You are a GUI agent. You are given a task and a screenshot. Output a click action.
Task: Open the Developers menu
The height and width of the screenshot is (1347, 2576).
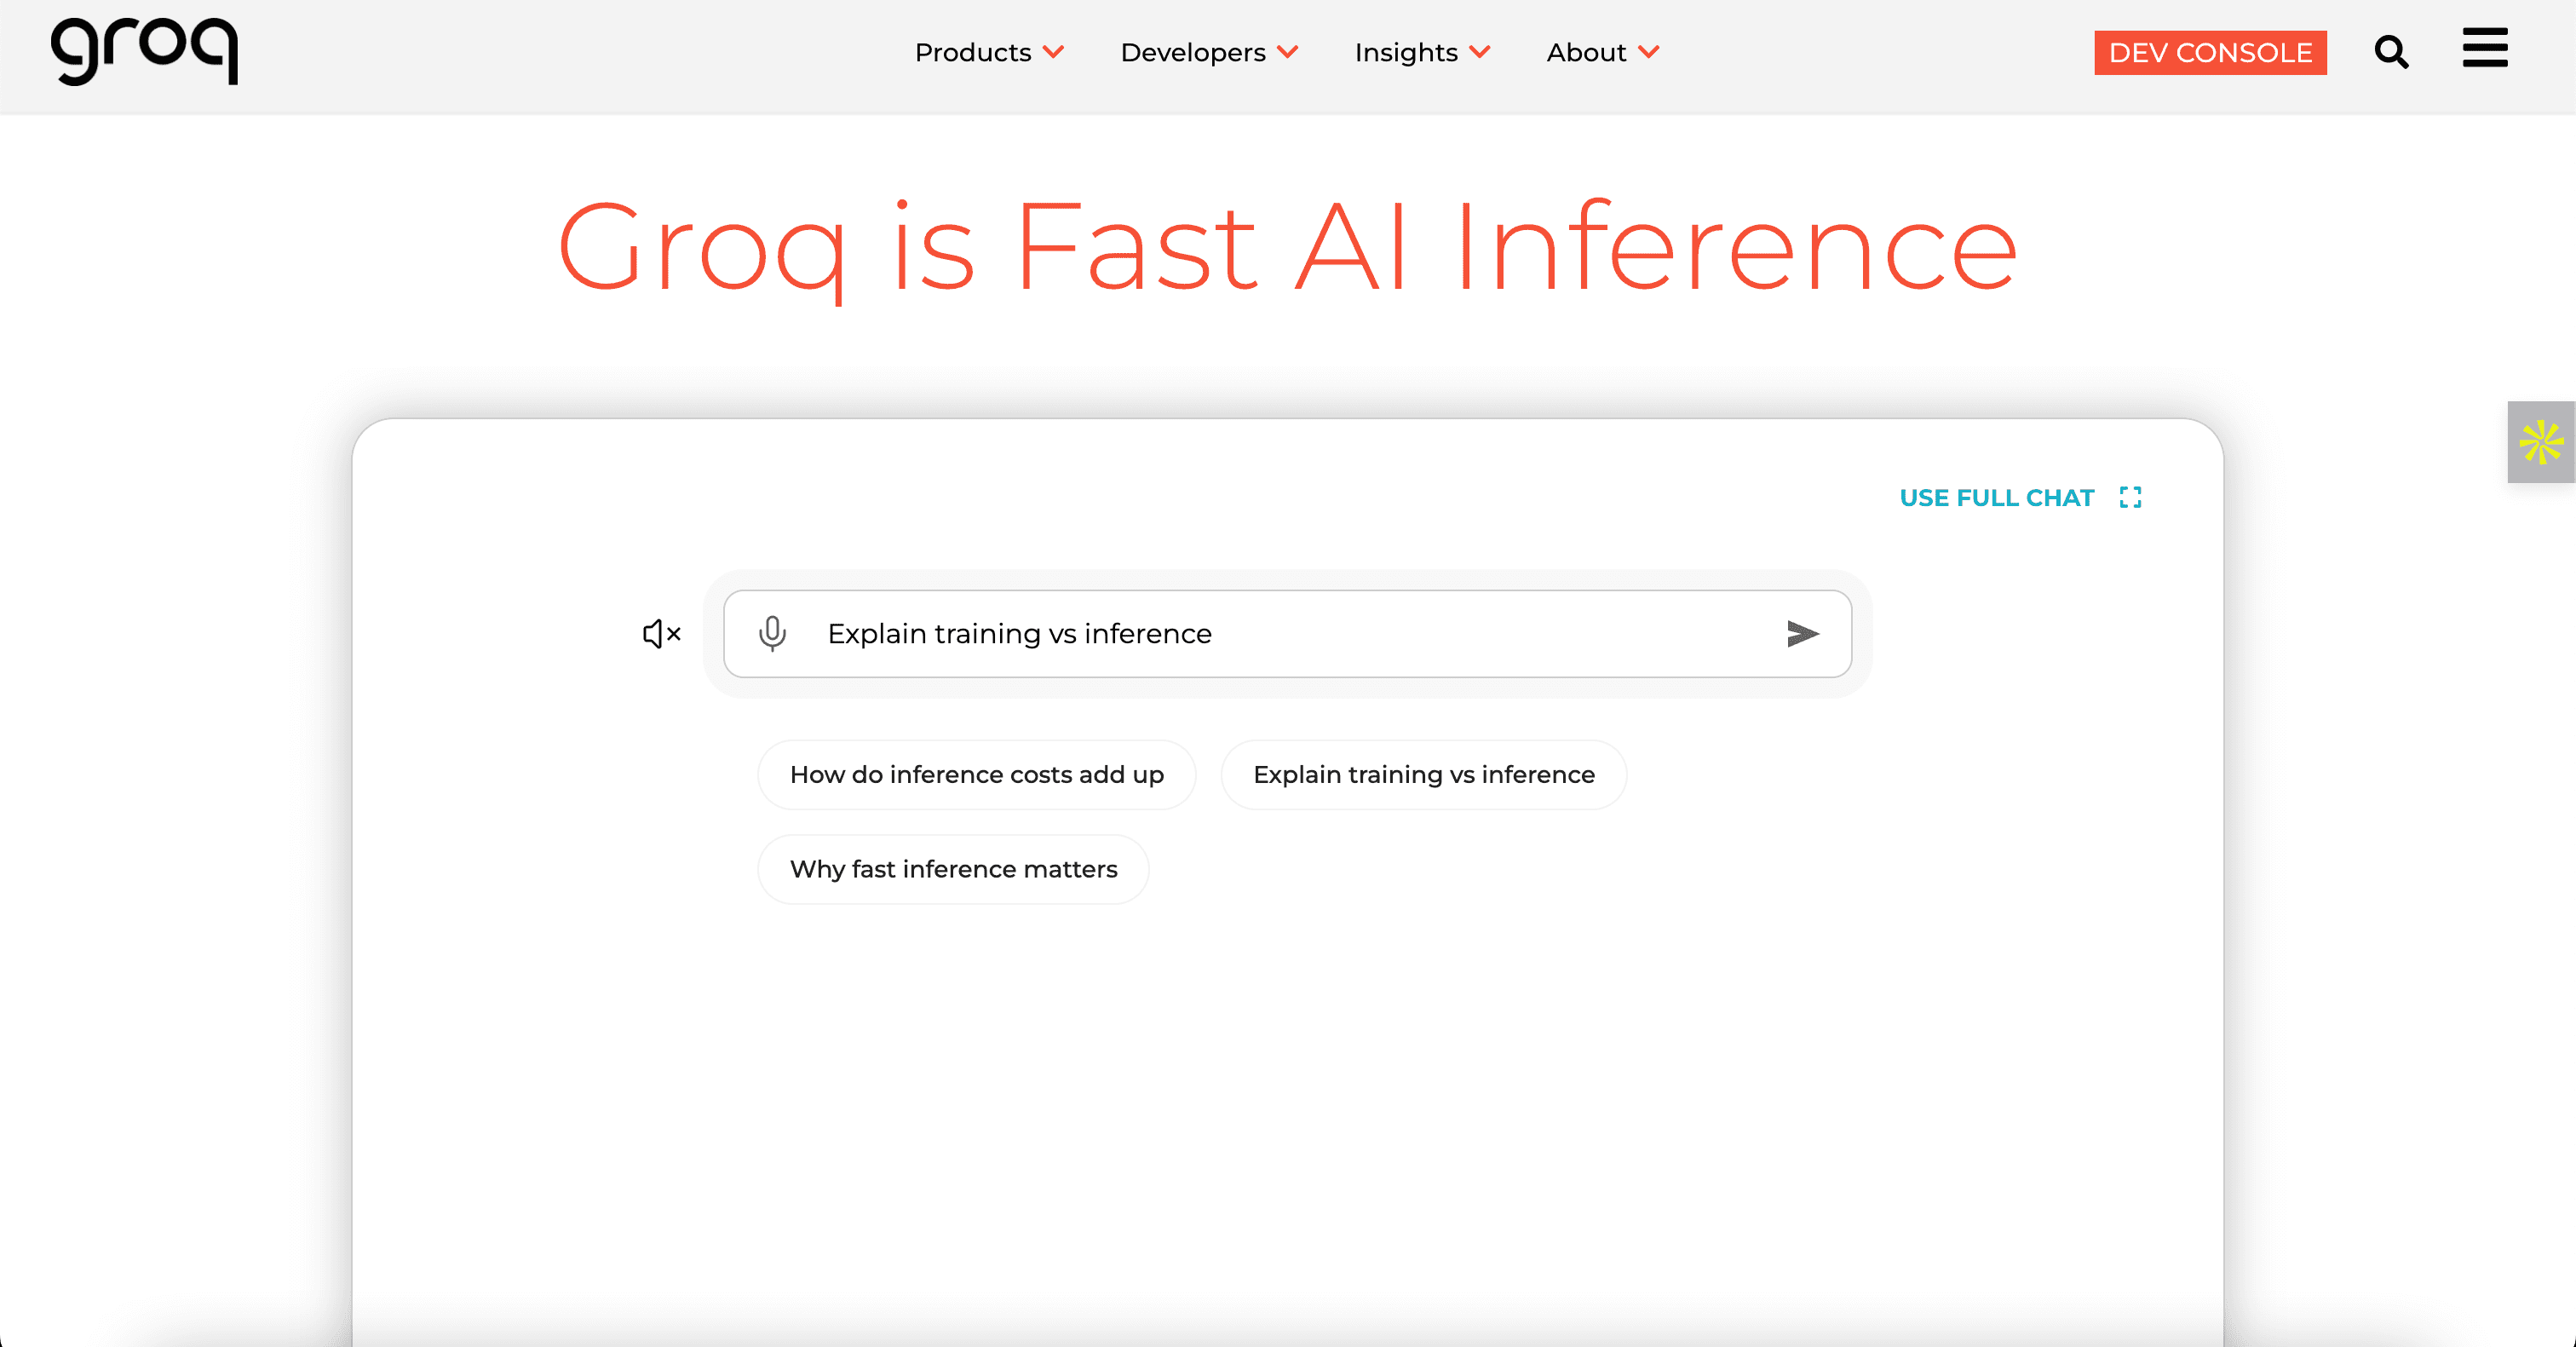pyautogui.click(x=1193, y=52)
